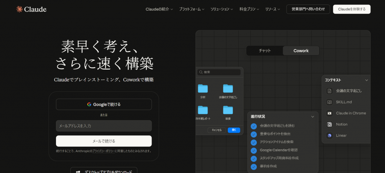Expand the Claudeの紹介 dropdown menu

click(159, 9)
